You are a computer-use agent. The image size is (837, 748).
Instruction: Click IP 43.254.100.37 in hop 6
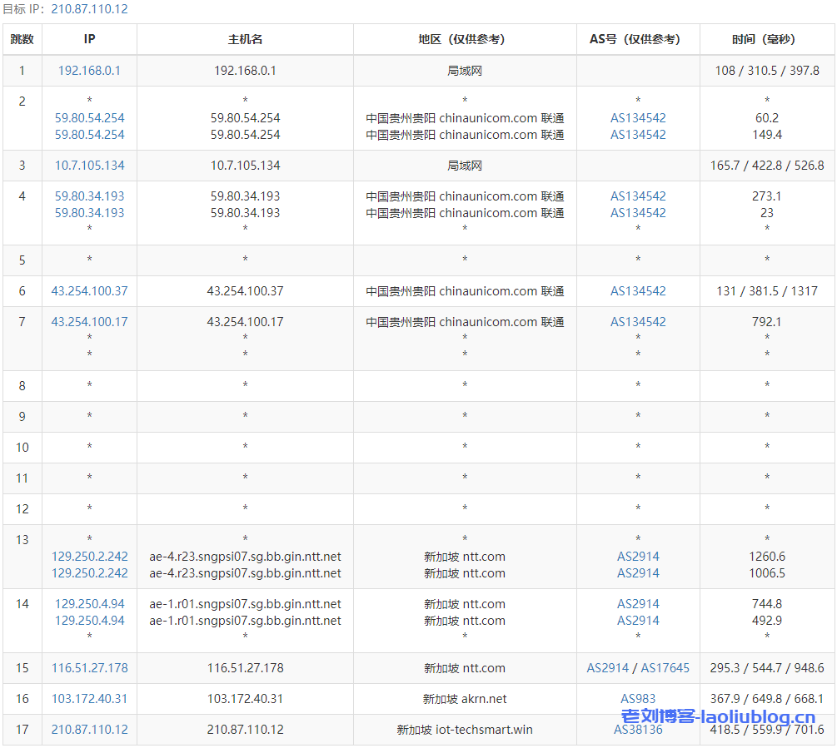pyautogui.click(x=88, y=291)
